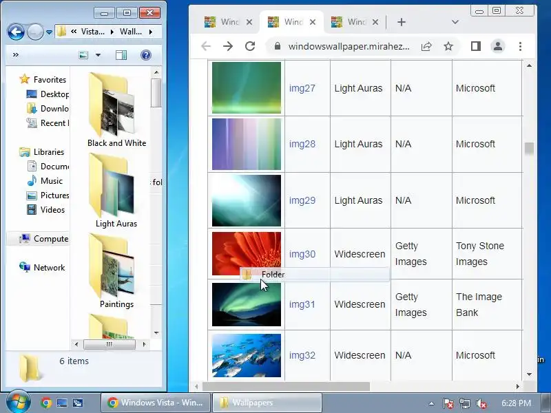Click Explorer vertical scrollbar down arrow
Screen dimensions: 551x413
click(x=156, y=332)
